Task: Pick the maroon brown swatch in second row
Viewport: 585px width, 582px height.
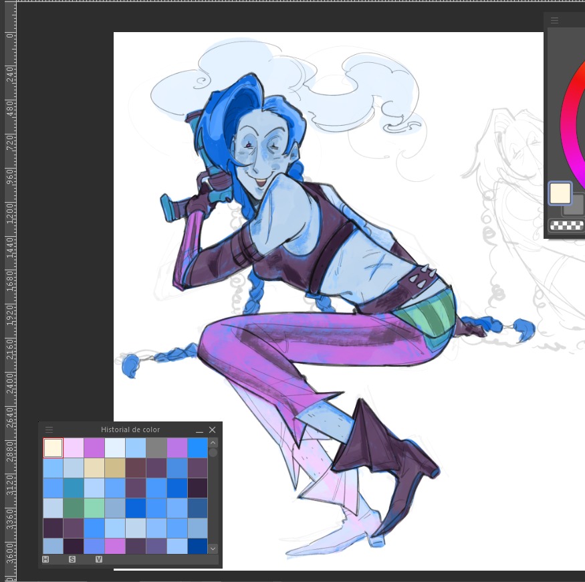Action: (x=136, y=468)
